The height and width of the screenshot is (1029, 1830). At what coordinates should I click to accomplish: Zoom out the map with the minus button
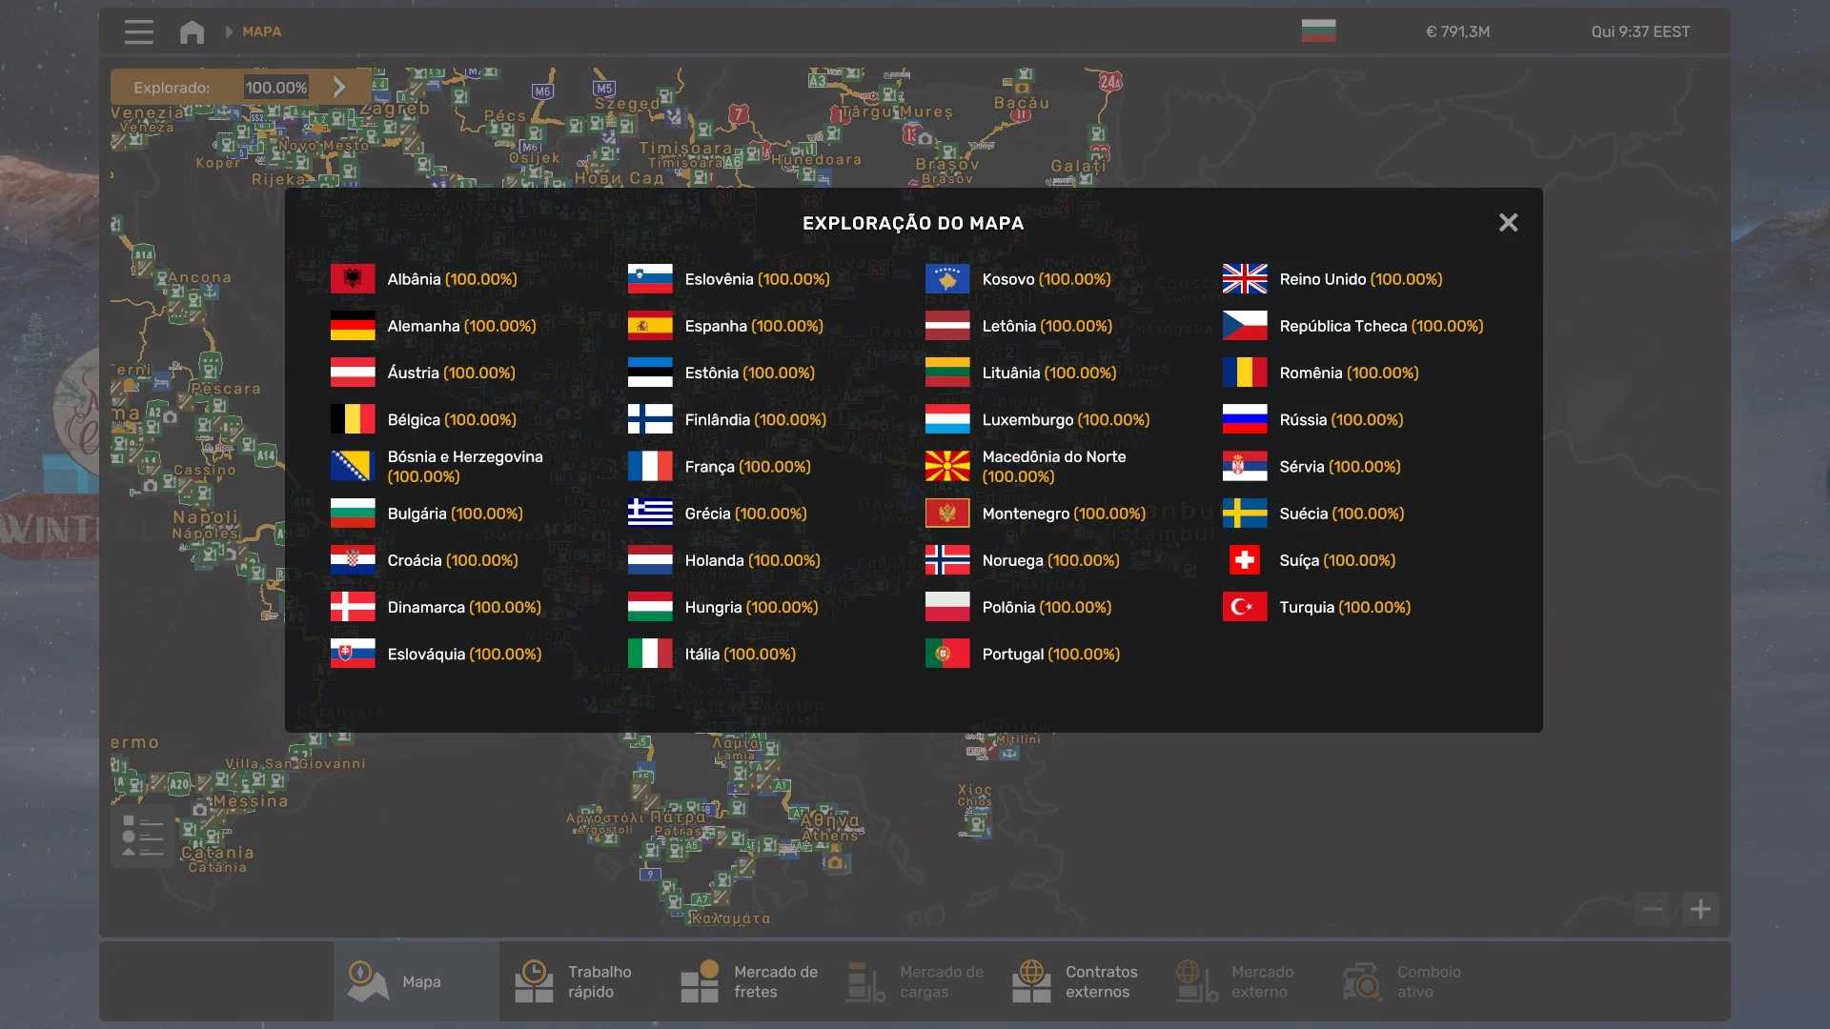click(1653, 909)
